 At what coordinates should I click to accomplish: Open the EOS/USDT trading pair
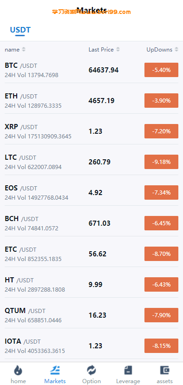tap(91, 193)
